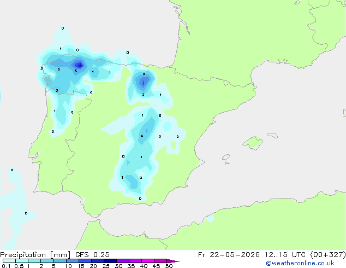This screenshot has width=346, height=268.
Task: Click the '0.1' legend scale label
Action: (6, 266)
